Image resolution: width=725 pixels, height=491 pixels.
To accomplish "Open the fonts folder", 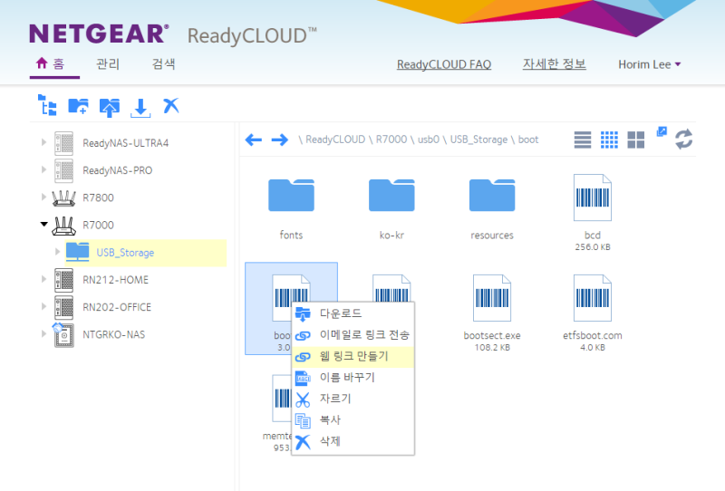I will (291, 195).
